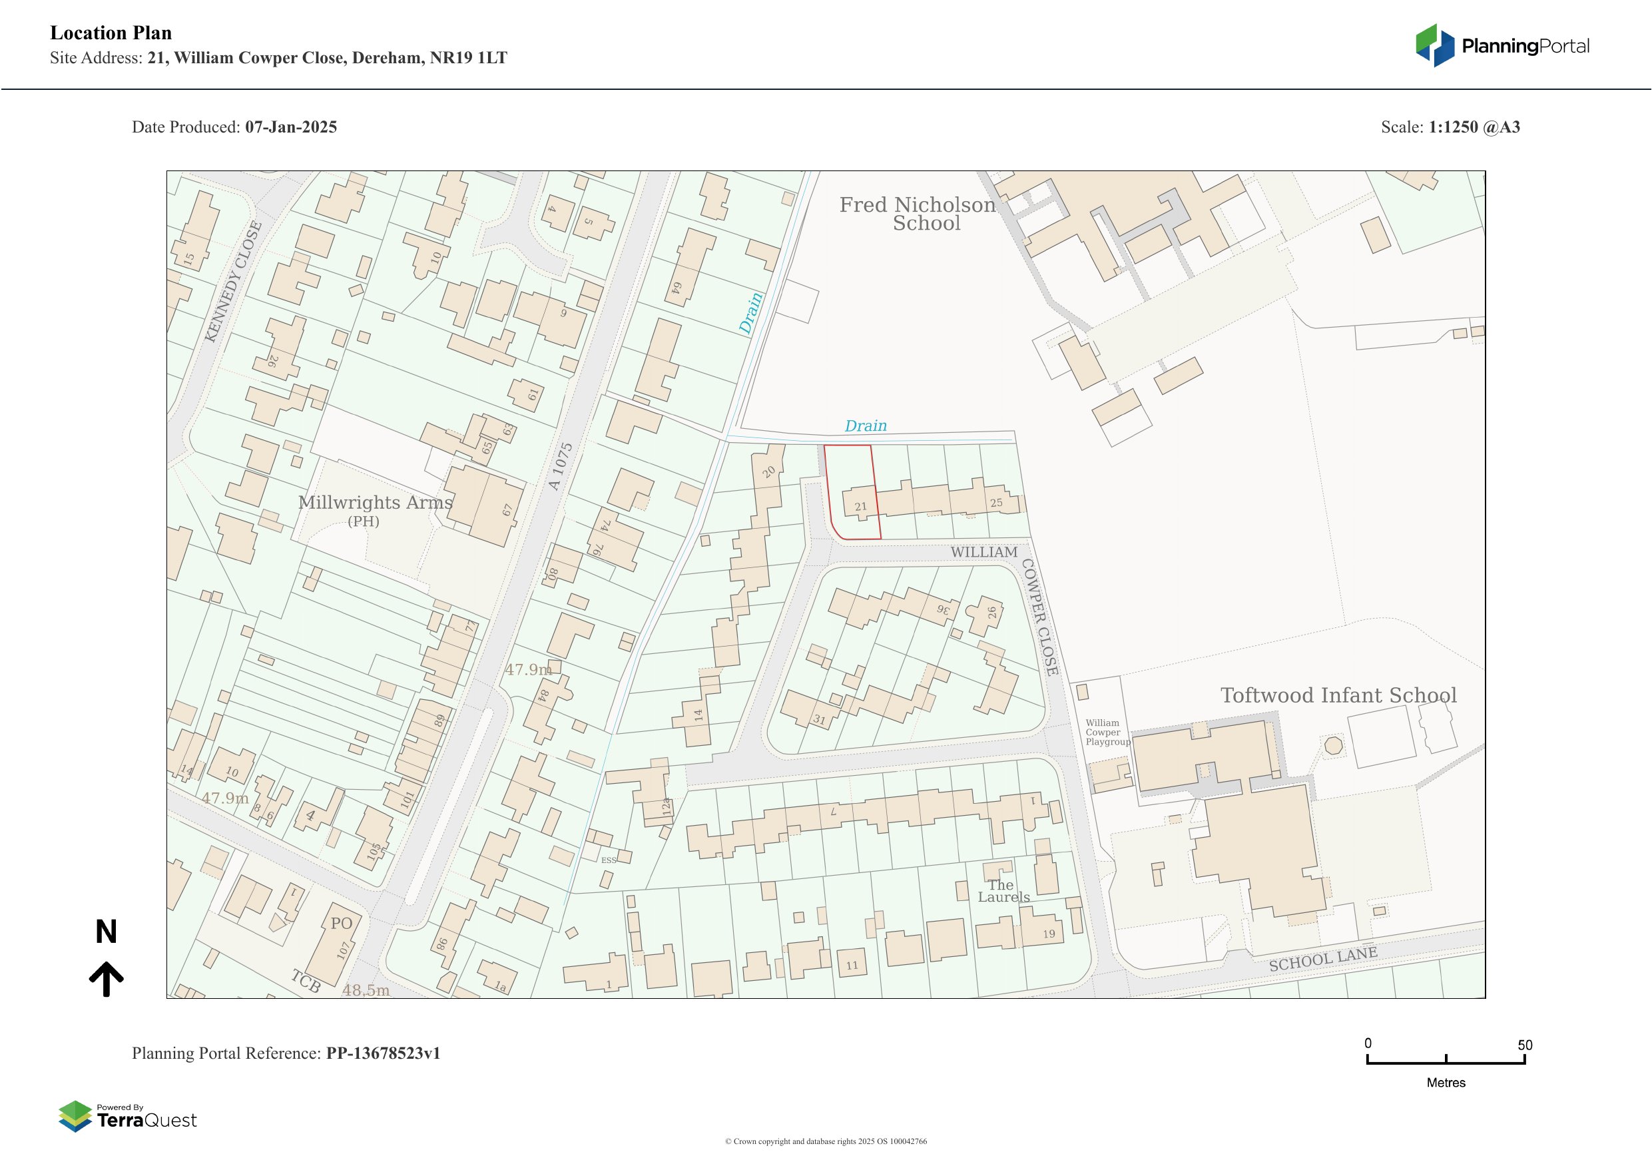The height and width of the screenshot is (1168, 1652).
Task: Click the William Cowper Playgroup label
Action: click(x=1107, y=732)
